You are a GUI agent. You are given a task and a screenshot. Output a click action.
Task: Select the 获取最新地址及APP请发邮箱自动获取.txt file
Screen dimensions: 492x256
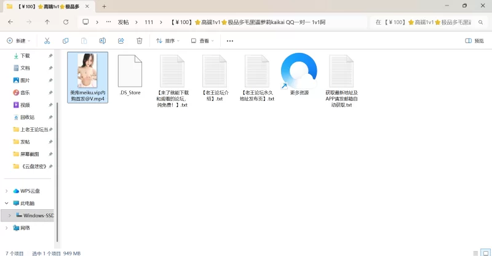point(341,81)
